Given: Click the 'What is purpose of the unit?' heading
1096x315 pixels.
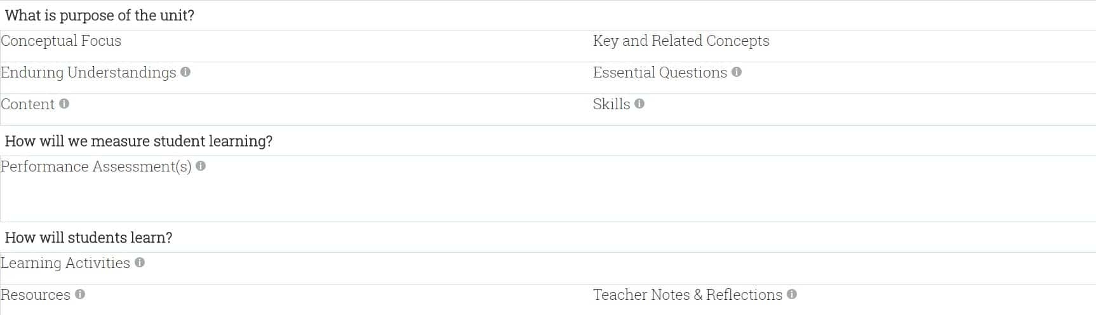Looking at the screenshot, I should point(100,16).
